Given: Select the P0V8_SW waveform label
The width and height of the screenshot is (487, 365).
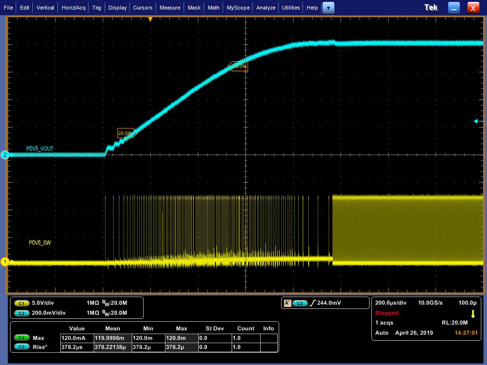Looking at the screenshot, I should [x=40, y=243].
